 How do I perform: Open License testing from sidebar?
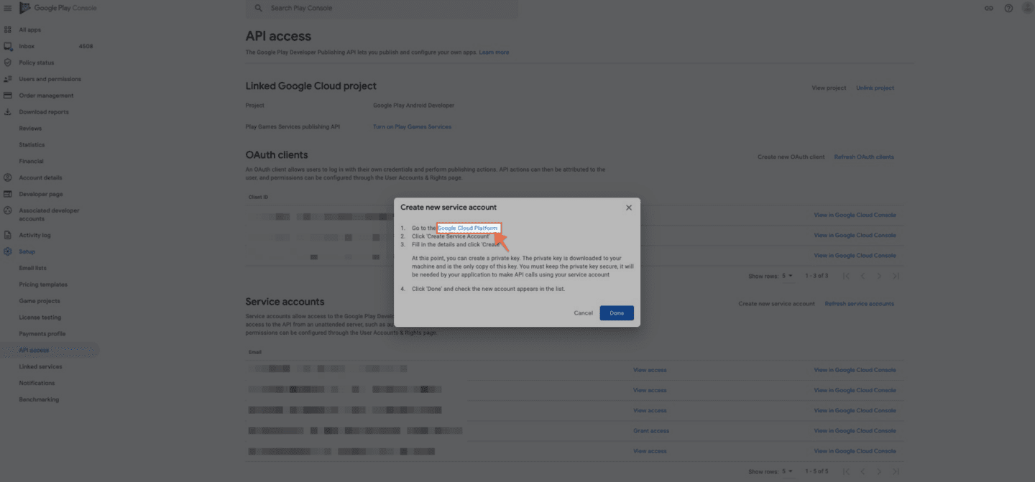tap(40, 318)
